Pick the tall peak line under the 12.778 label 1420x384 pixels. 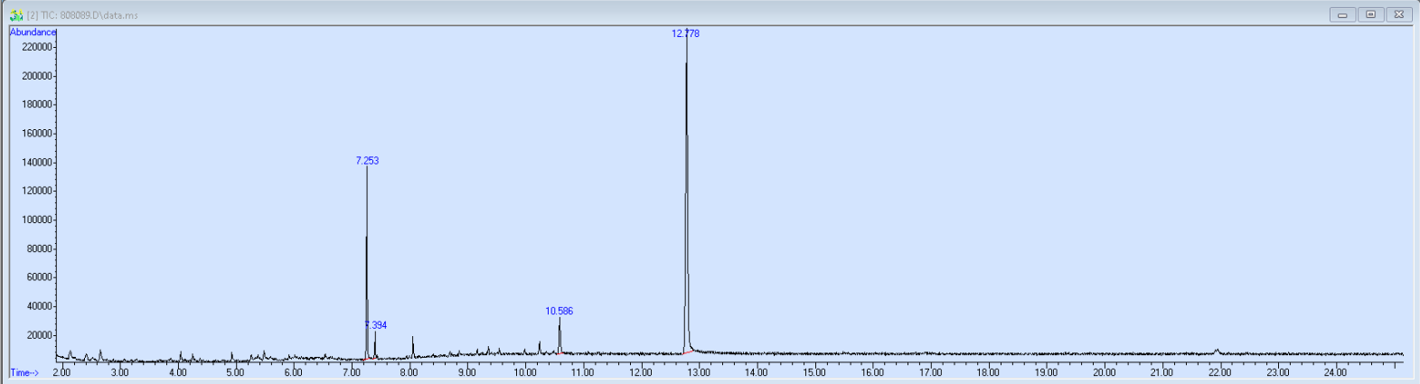(686, 190)
